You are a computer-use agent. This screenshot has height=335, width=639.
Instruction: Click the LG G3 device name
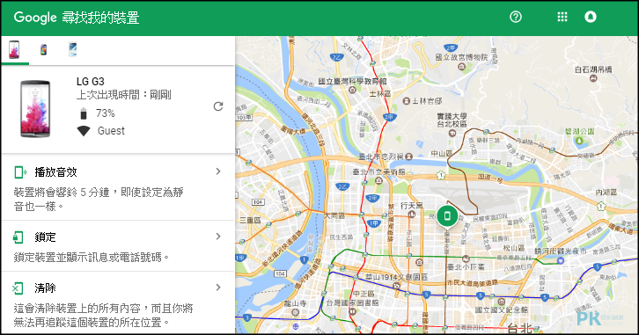click(x=91, y=82)
